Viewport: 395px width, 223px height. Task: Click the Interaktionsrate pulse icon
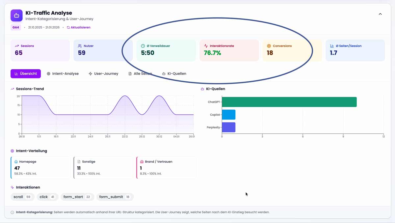coord(206,46)
